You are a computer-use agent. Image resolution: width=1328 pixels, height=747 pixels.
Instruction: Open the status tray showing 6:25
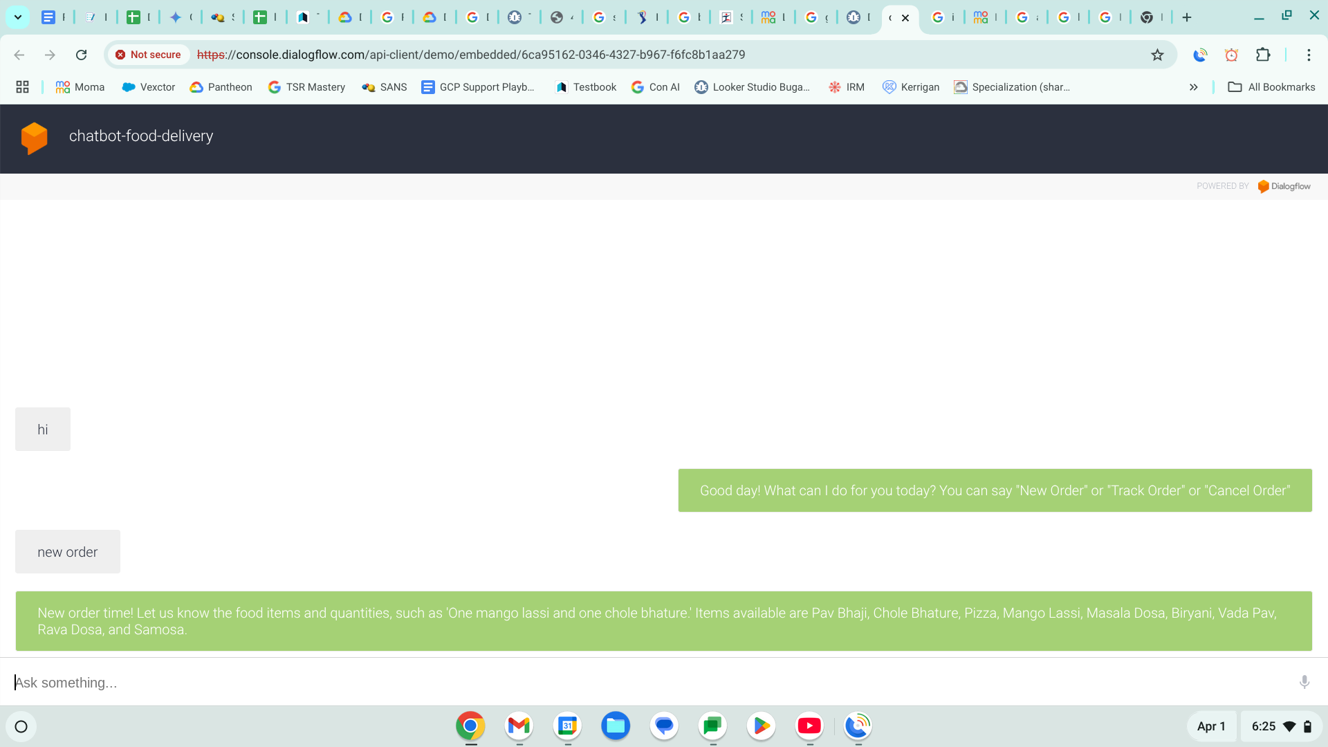[x=1280, y=726]
